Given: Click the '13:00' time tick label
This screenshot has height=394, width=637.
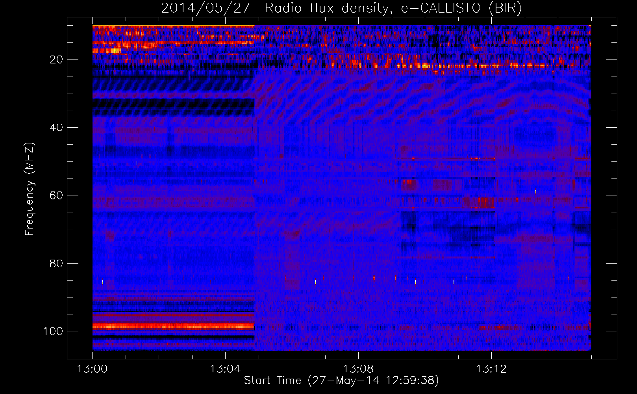Looking at the screenshot, I should point(92,369).
